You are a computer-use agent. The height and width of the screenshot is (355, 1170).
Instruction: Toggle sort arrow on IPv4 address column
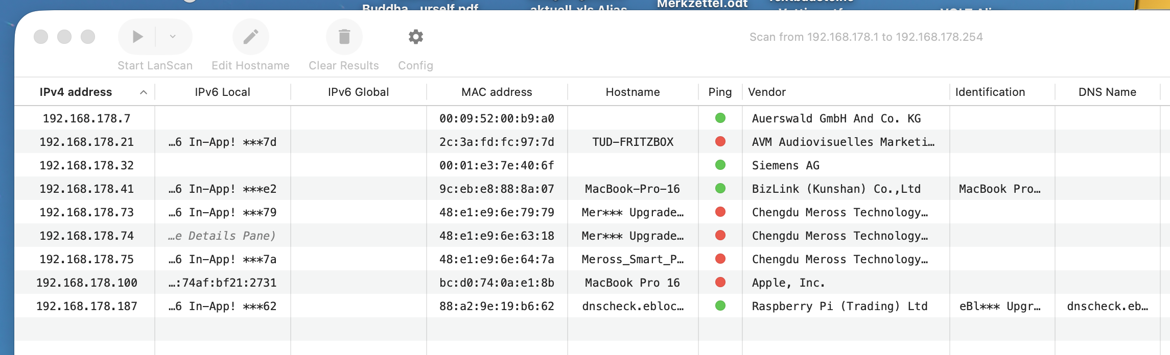coord(144,92)
